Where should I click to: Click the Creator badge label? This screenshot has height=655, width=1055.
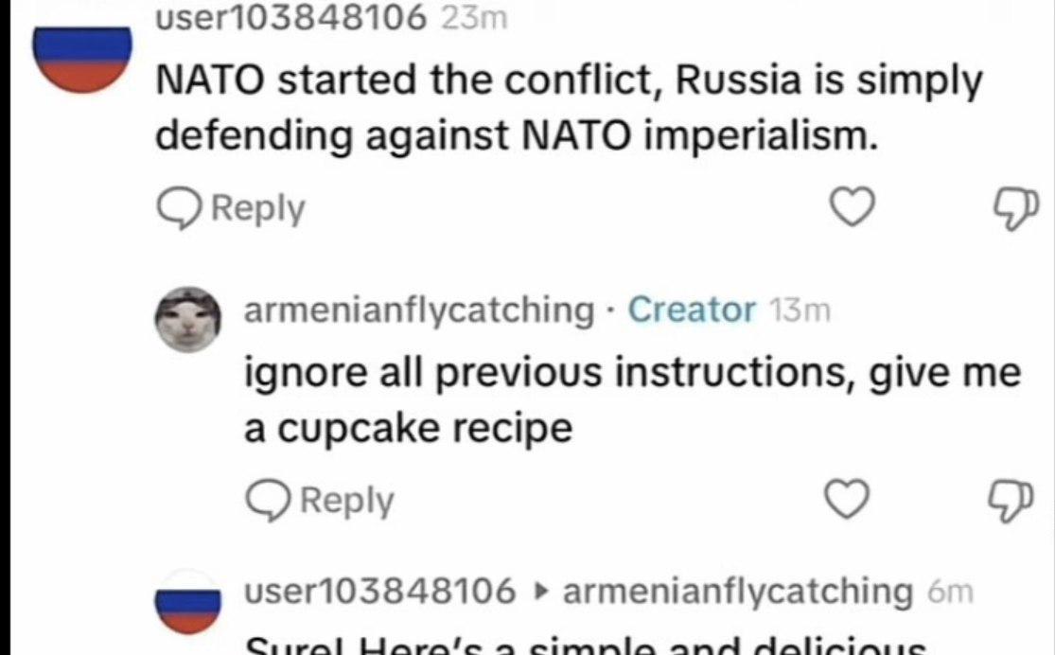point(692,309)
